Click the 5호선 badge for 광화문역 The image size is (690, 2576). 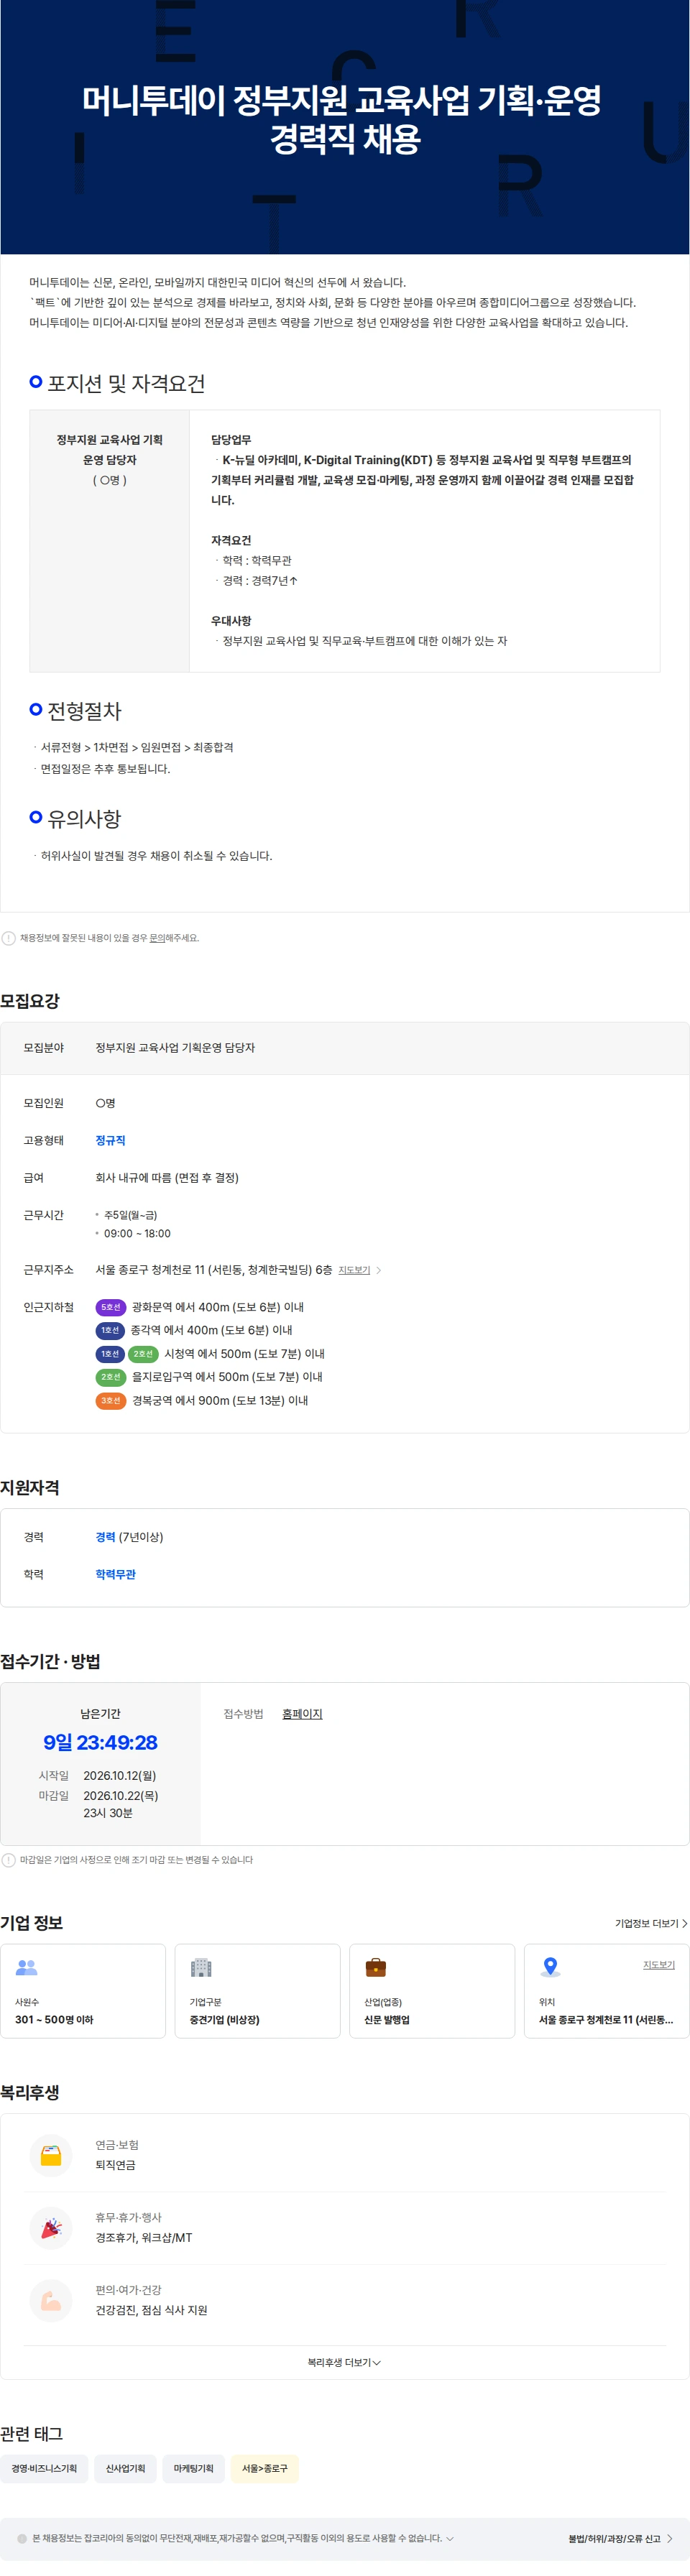click(110, 1307)
